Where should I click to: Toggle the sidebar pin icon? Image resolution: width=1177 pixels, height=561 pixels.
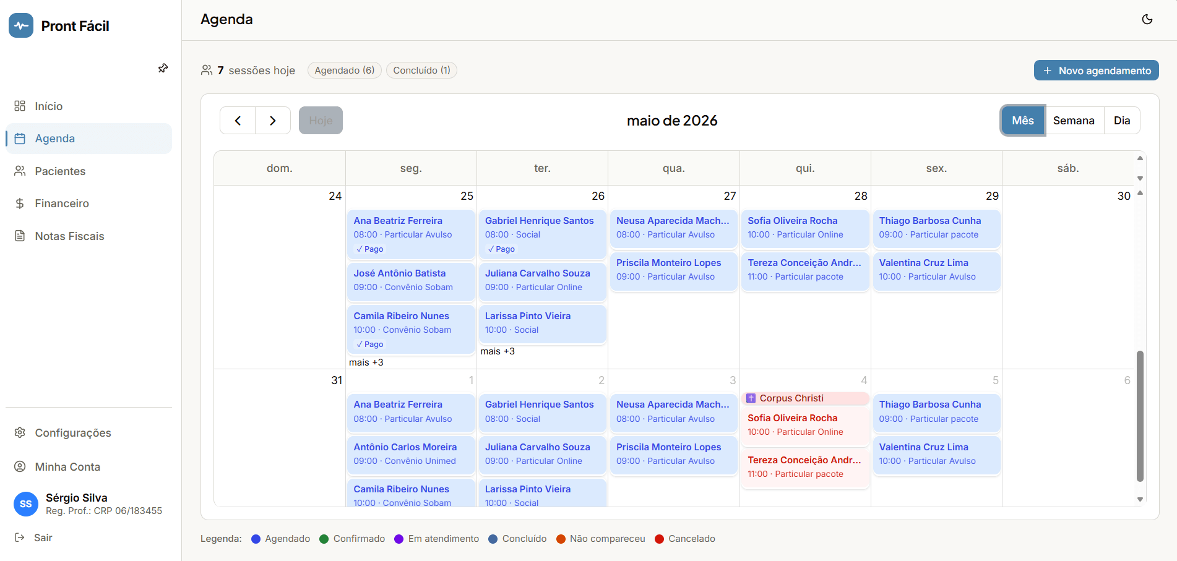[x=163, y=68]
